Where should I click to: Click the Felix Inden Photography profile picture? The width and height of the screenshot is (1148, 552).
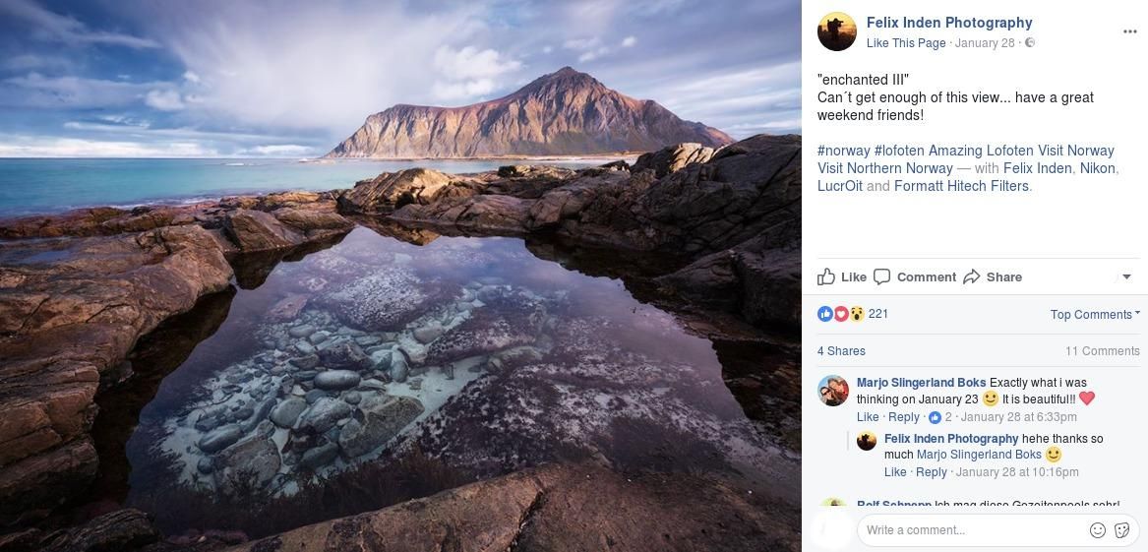[x=836, y=32]
